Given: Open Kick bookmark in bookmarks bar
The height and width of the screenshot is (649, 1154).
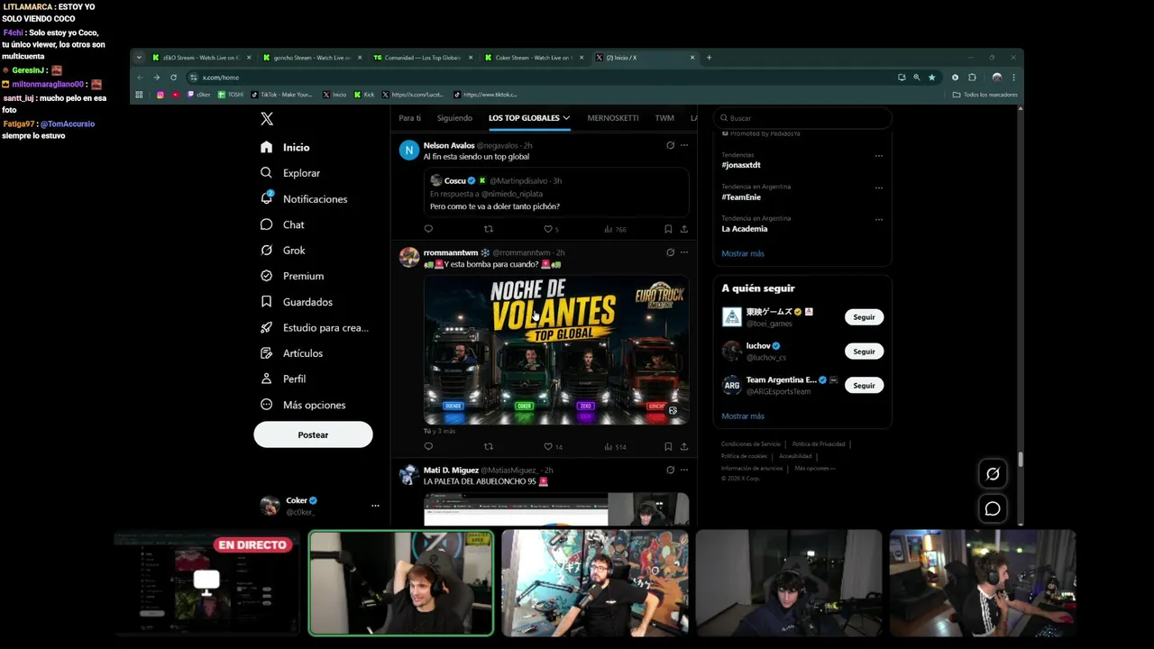Looking at the screenshot, I should click(x=363, y=95).
